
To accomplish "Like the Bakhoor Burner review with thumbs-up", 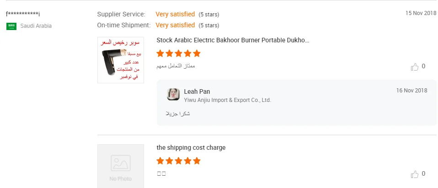I will 415,67.
